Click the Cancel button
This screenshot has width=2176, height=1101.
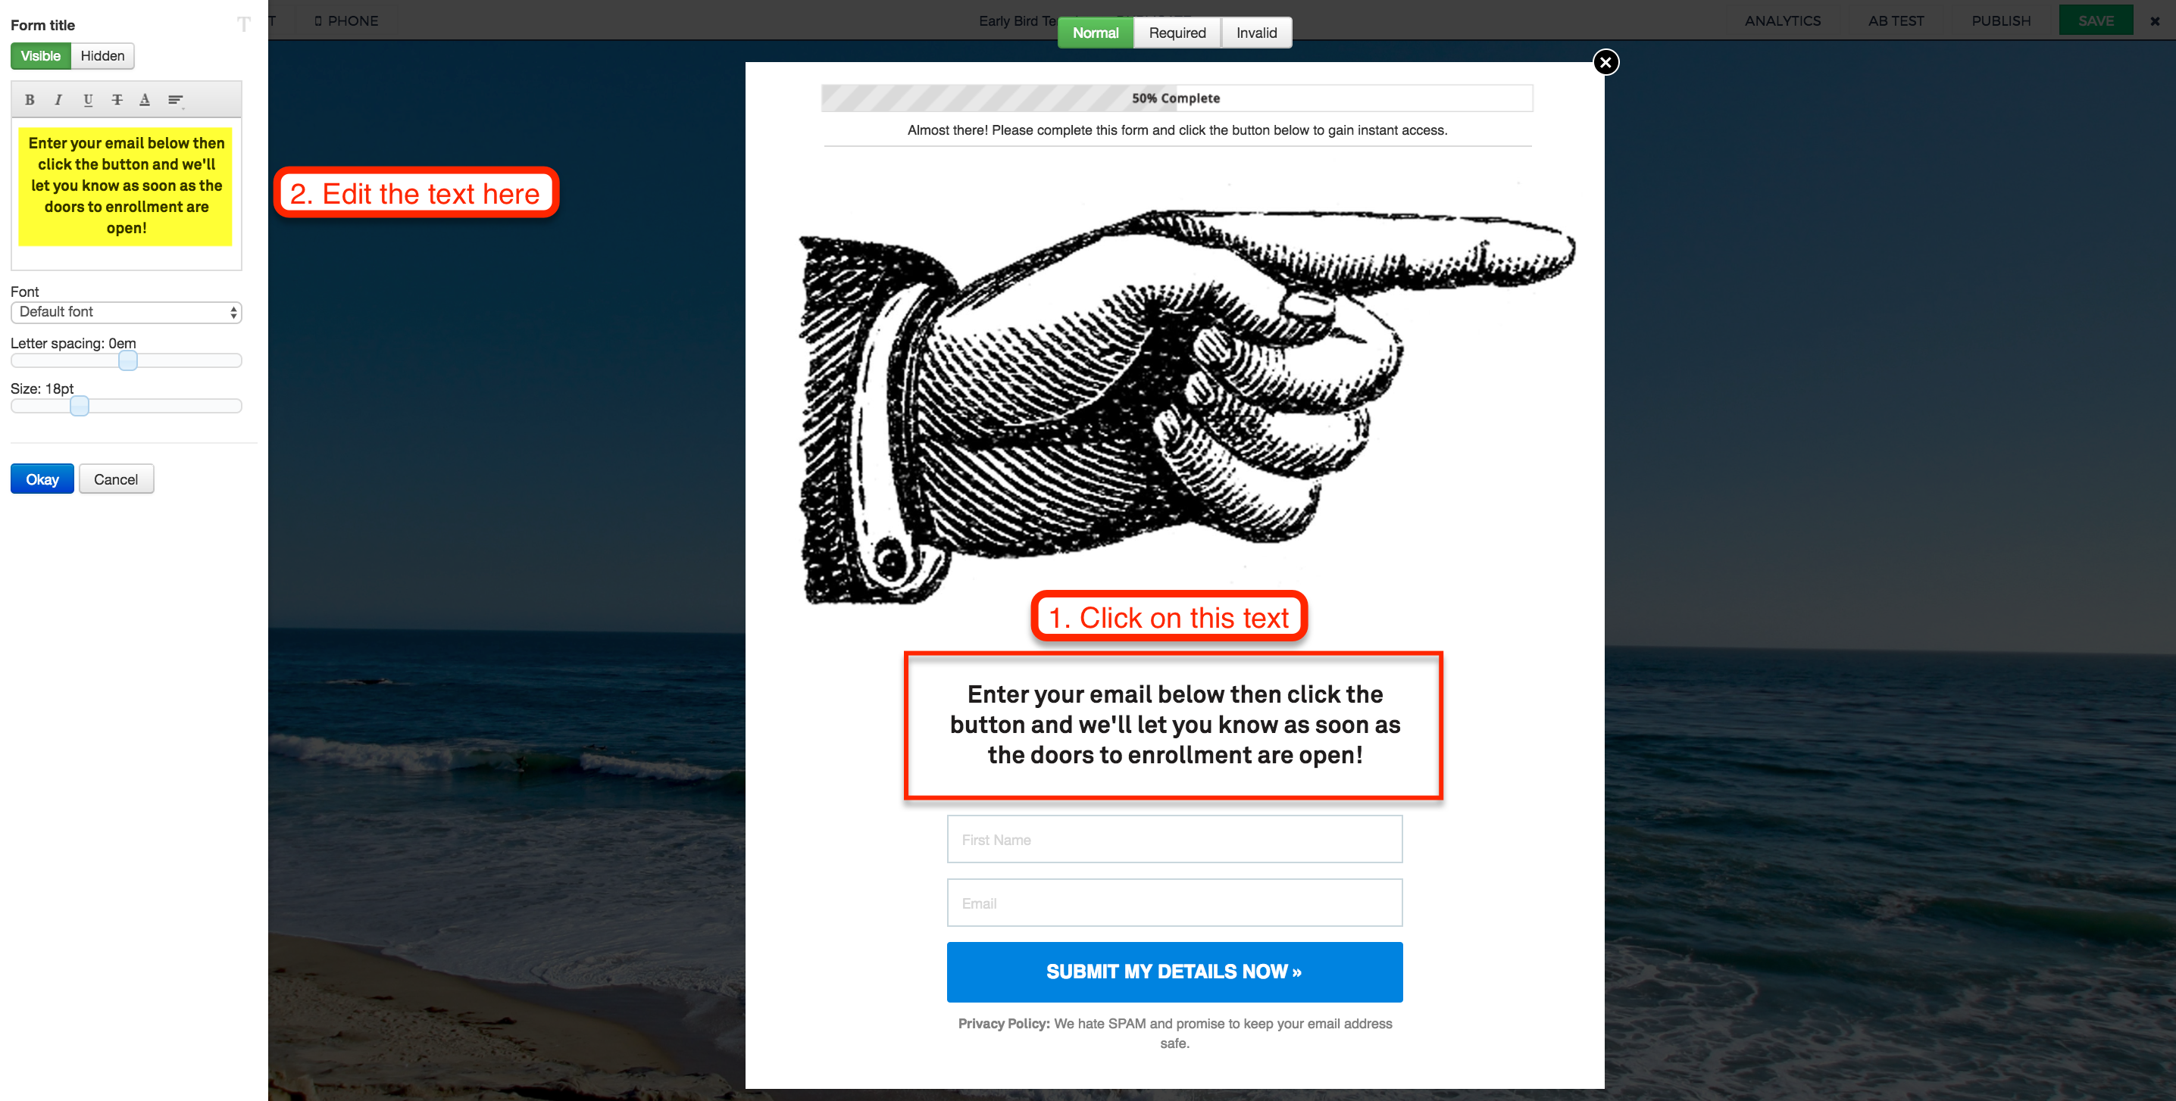point(116,479)
